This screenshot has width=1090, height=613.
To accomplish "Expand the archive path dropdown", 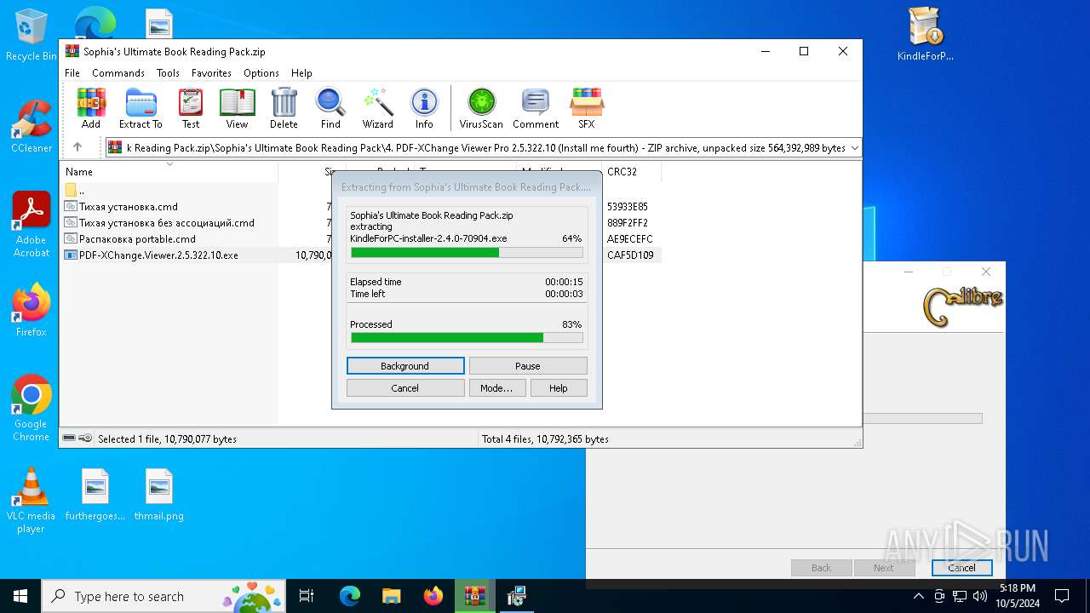I will [x=854, y=148].
